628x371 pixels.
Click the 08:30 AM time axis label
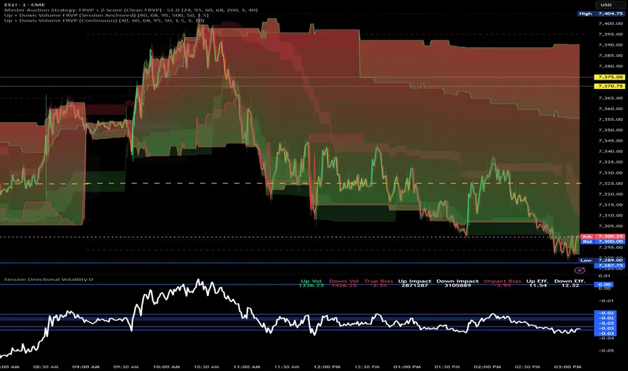(46, 366)
